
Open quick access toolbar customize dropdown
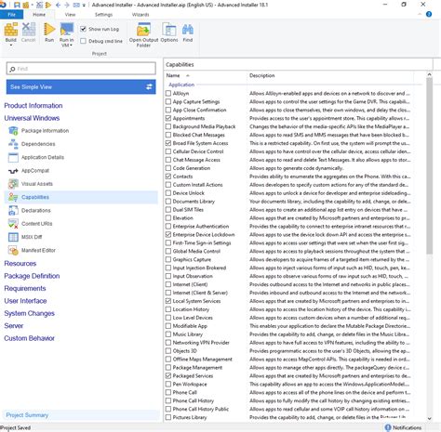pyautogui.click(x=84, y=6)
